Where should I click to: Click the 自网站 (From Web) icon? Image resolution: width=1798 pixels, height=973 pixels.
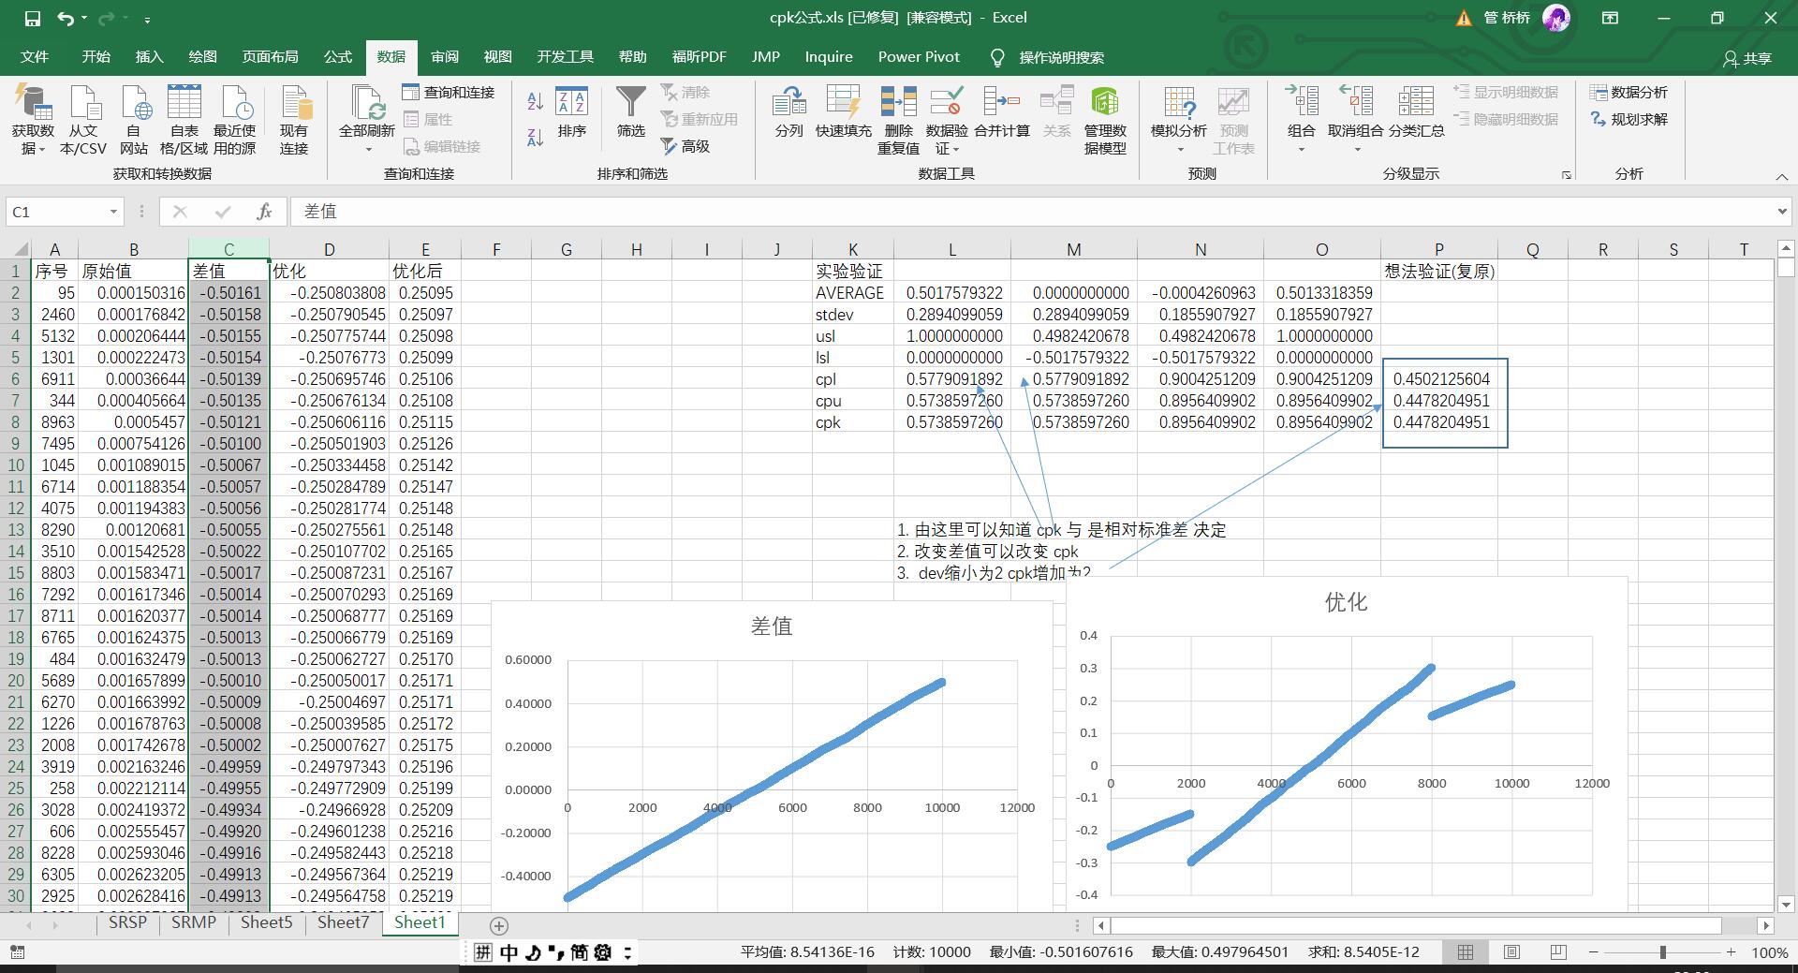[x=134, y=120]
